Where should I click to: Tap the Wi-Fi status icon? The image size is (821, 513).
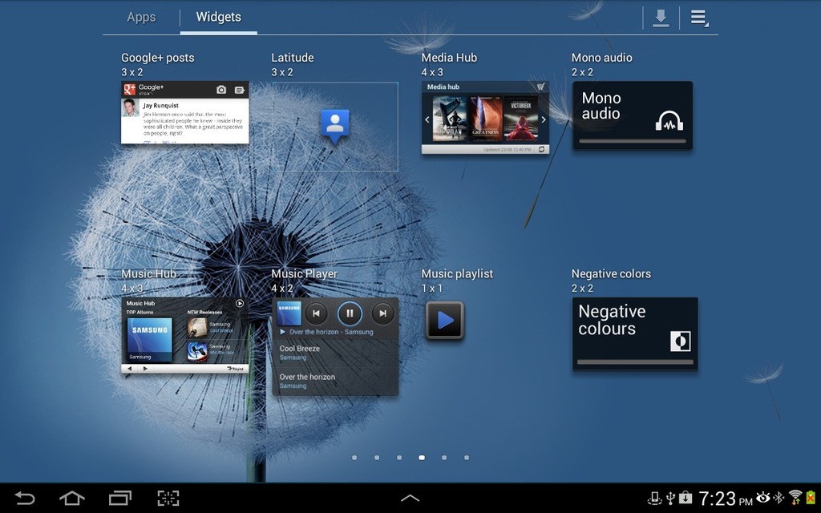(x=795, y=497)
